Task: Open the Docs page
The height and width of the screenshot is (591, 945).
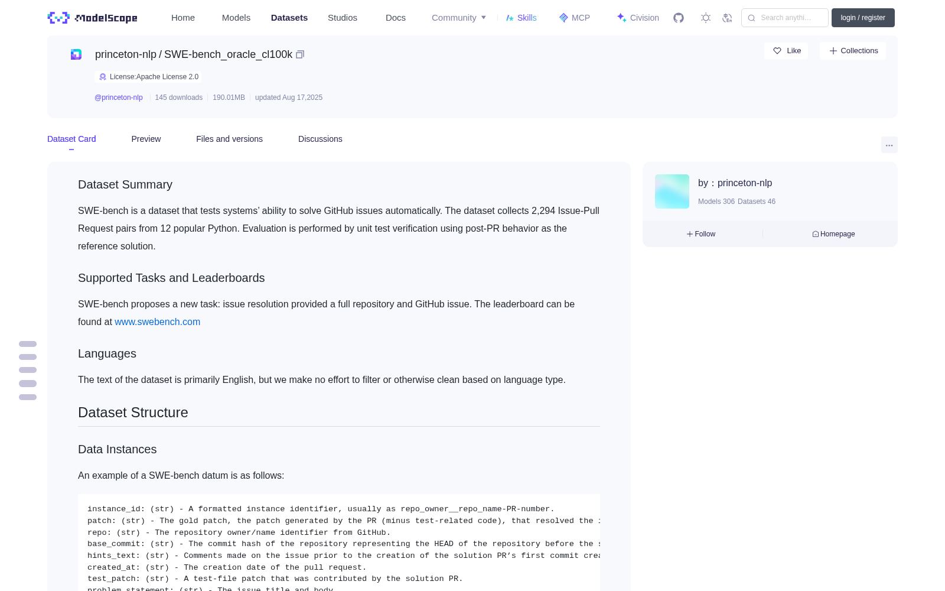Action: 396,18
